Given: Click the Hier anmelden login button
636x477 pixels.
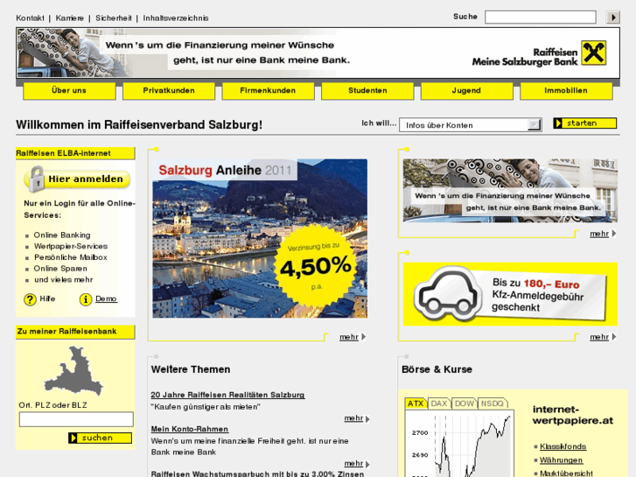Looking at the screenshot, I should (78, 179).
